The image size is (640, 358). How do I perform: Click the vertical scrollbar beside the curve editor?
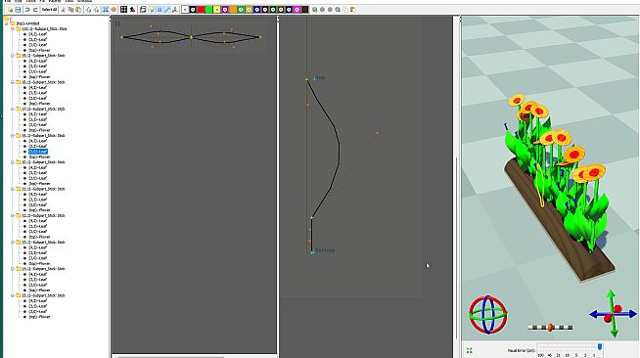(x=456, y=248)
